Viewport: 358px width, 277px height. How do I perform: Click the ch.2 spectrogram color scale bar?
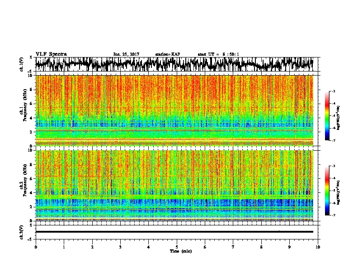click(327, 191)
